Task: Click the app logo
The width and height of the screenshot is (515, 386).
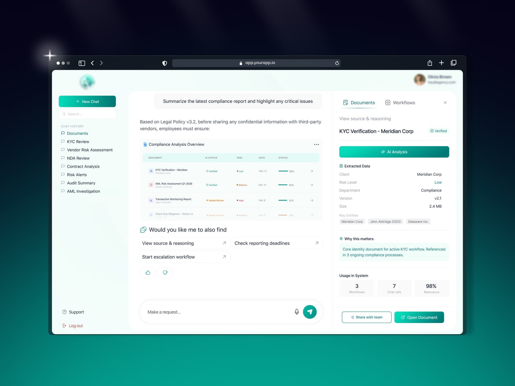Action: click(x=87, y=82)
